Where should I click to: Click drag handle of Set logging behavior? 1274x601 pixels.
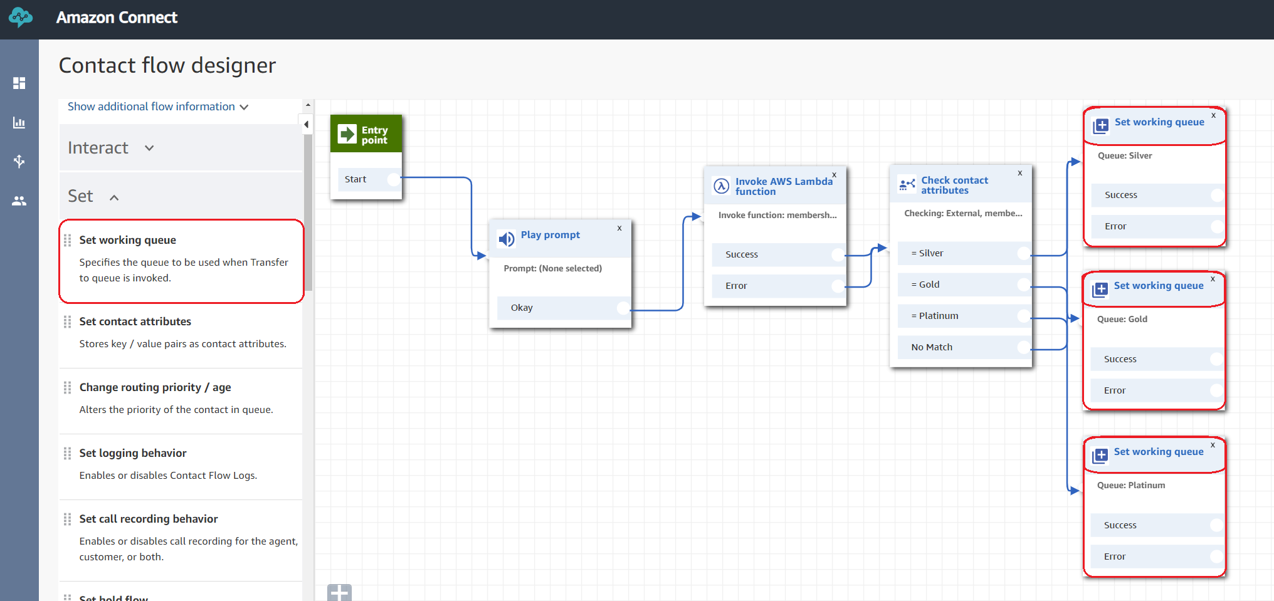pos(68,454)
